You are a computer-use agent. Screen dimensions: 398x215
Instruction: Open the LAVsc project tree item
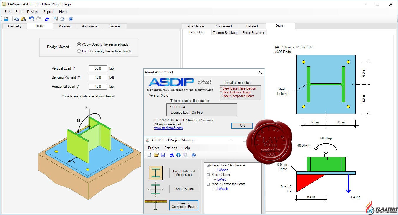click(221, 179)
